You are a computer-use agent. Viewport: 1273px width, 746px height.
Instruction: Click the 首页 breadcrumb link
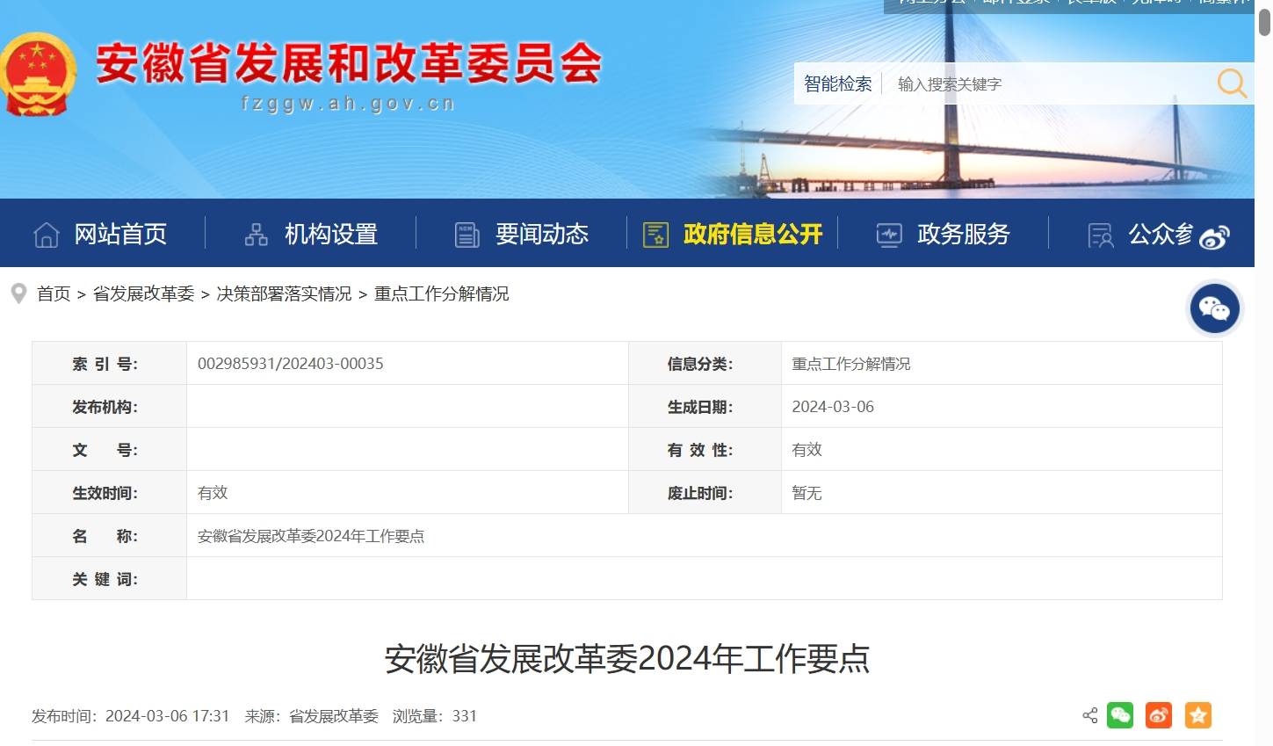coord(54,293)
